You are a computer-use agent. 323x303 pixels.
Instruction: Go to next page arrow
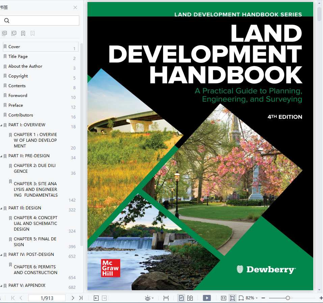[x=73, y=298]
